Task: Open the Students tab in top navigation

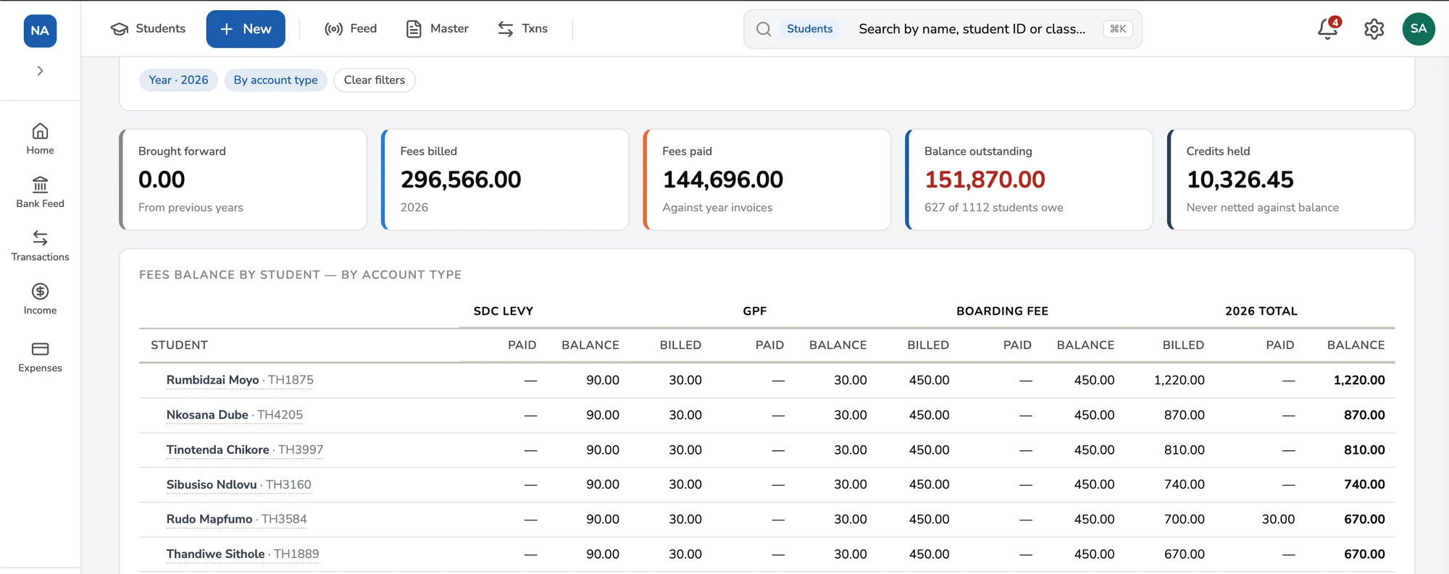Action: click(x=148, y=29)
